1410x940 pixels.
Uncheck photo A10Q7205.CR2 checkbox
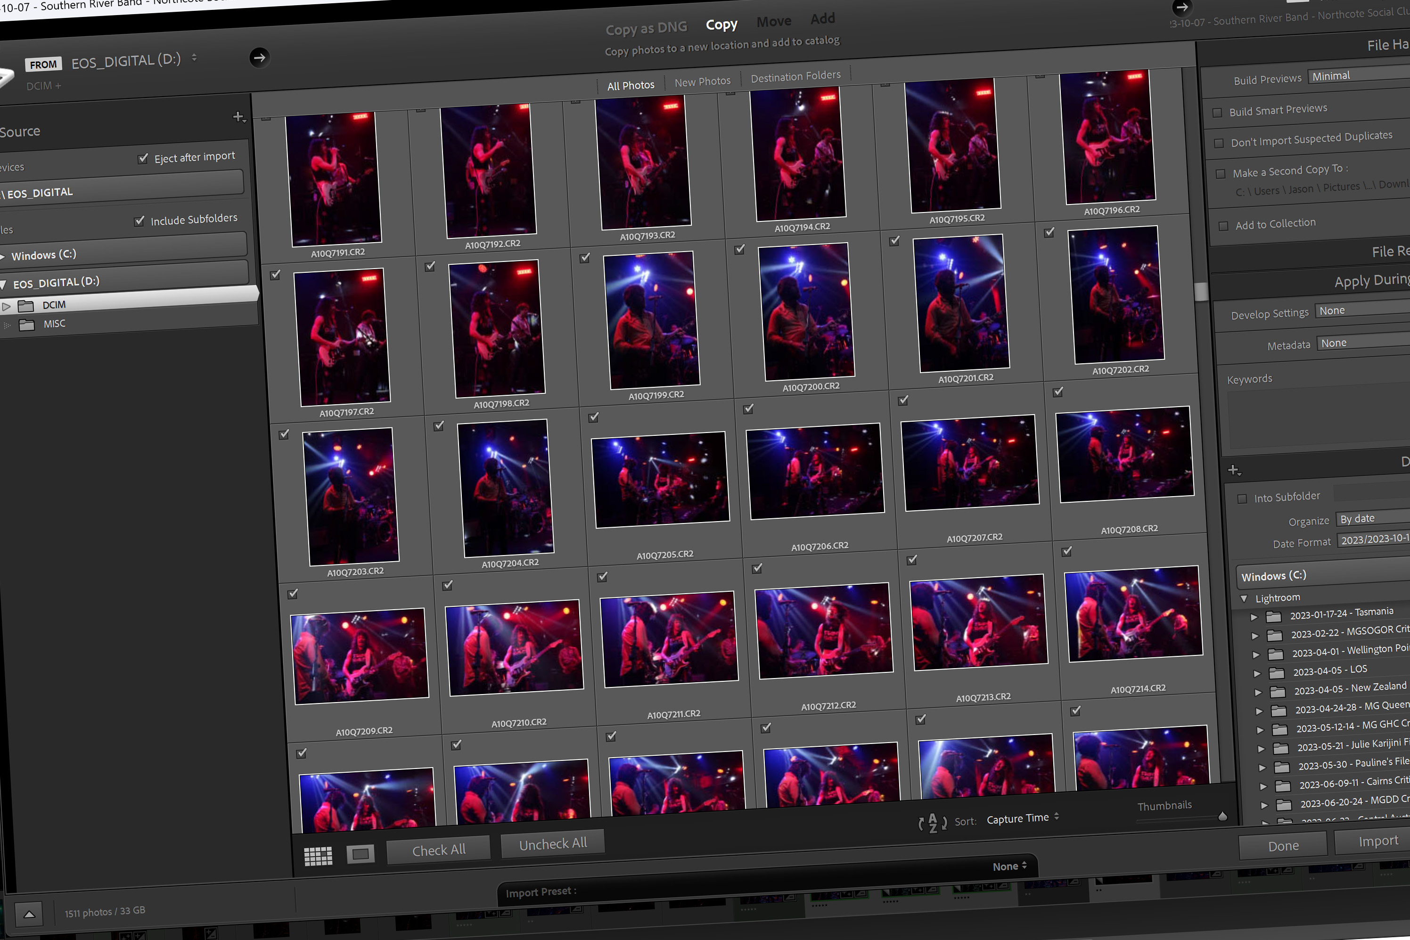[593, 417]
